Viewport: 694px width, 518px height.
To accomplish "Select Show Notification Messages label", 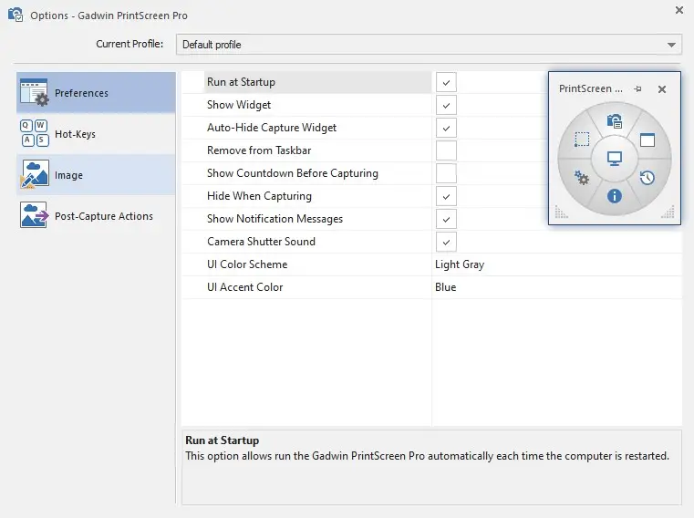I will pos(274,219).
